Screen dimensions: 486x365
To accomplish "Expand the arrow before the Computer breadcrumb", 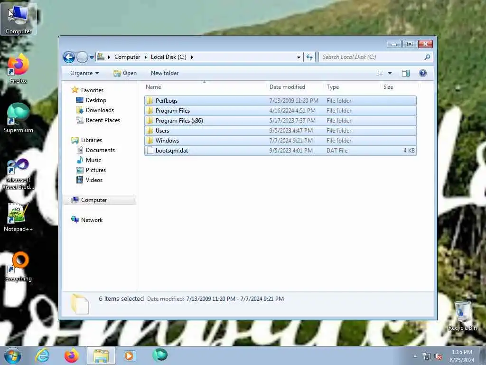I will 109,57.
